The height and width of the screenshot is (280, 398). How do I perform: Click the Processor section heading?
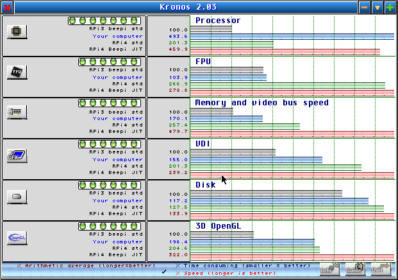[218, 21]
